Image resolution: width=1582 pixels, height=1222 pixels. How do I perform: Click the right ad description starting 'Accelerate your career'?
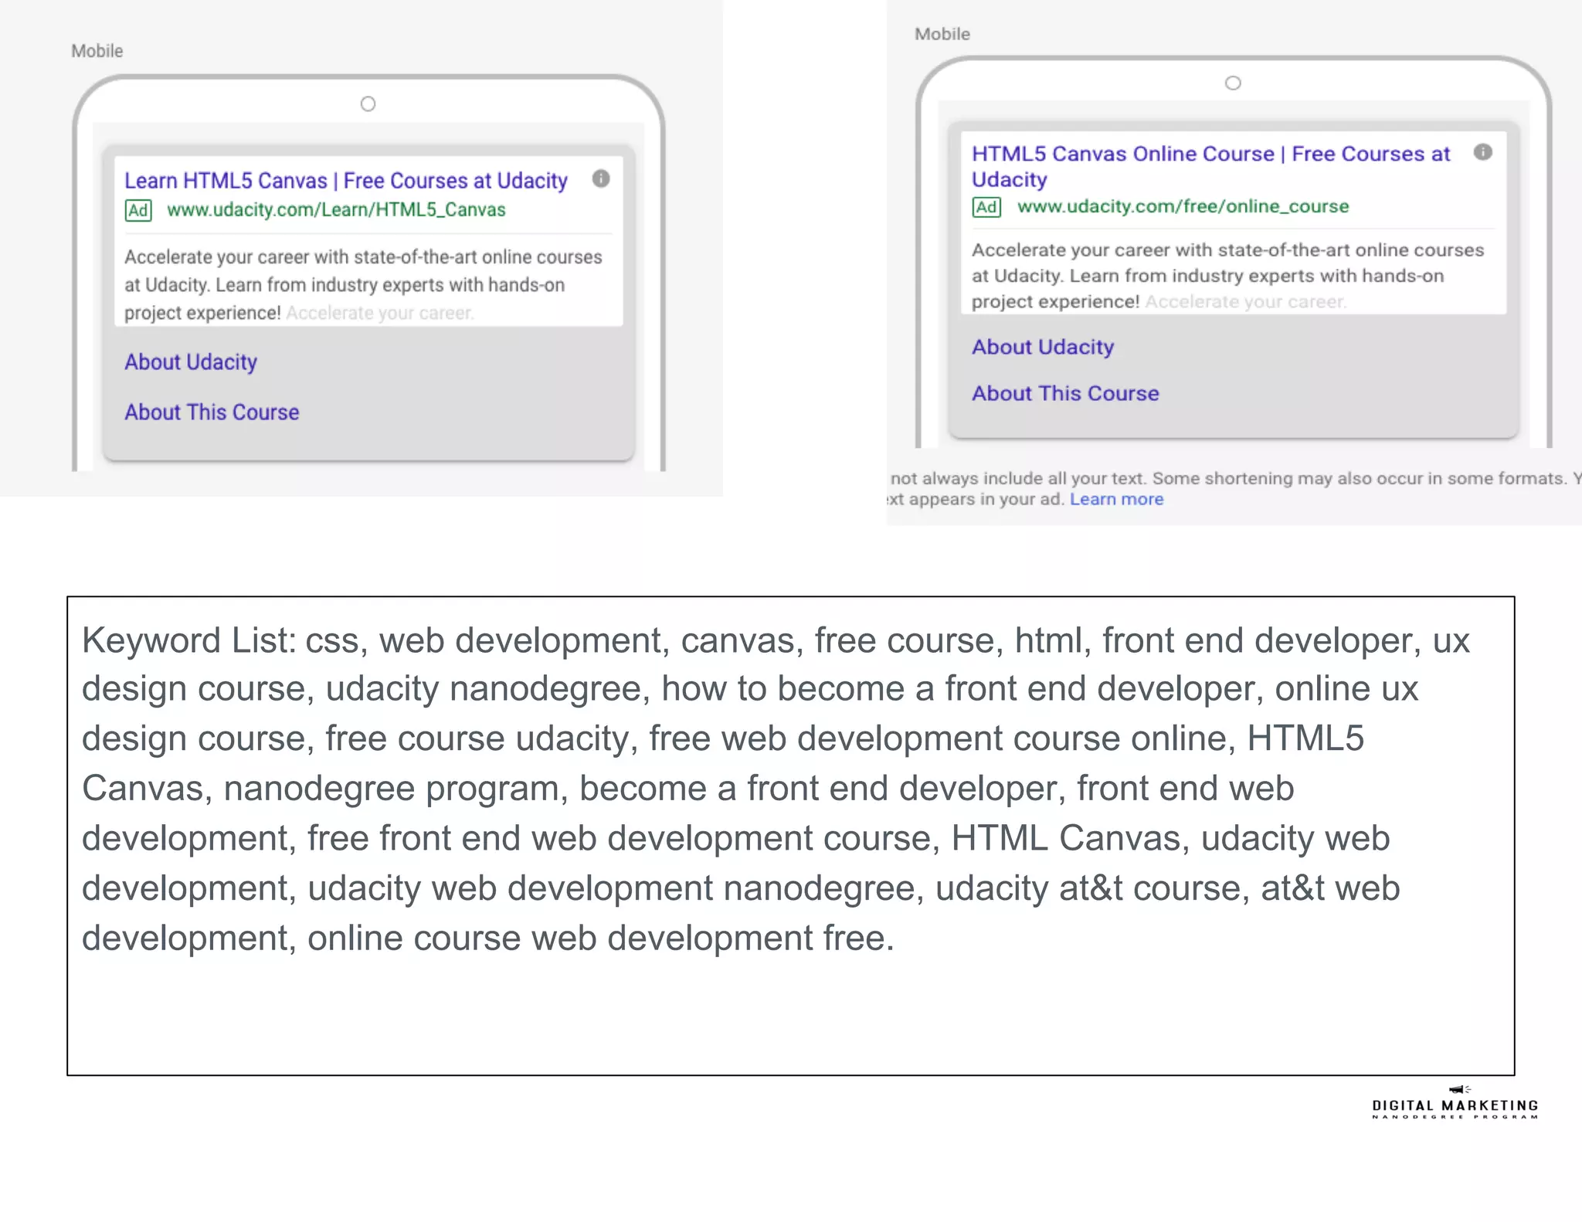1227,276
